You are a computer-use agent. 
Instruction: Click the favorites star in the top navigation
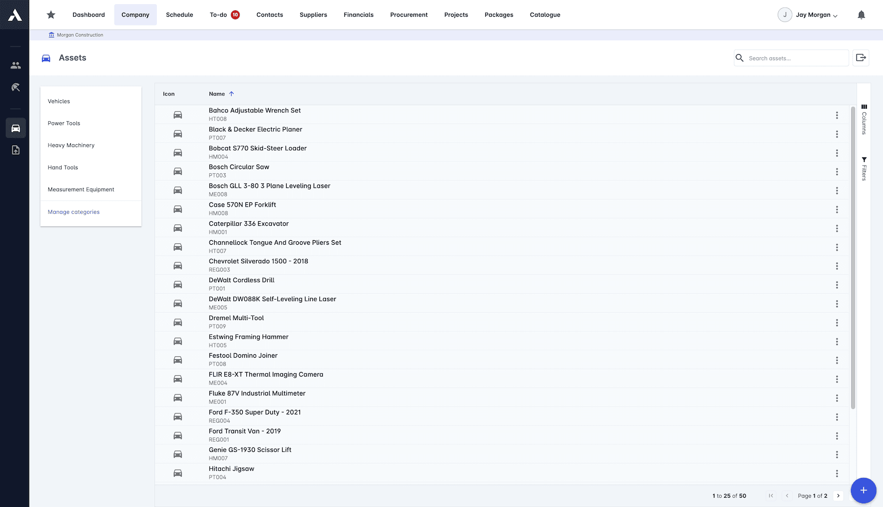click(x=51, y=15)
